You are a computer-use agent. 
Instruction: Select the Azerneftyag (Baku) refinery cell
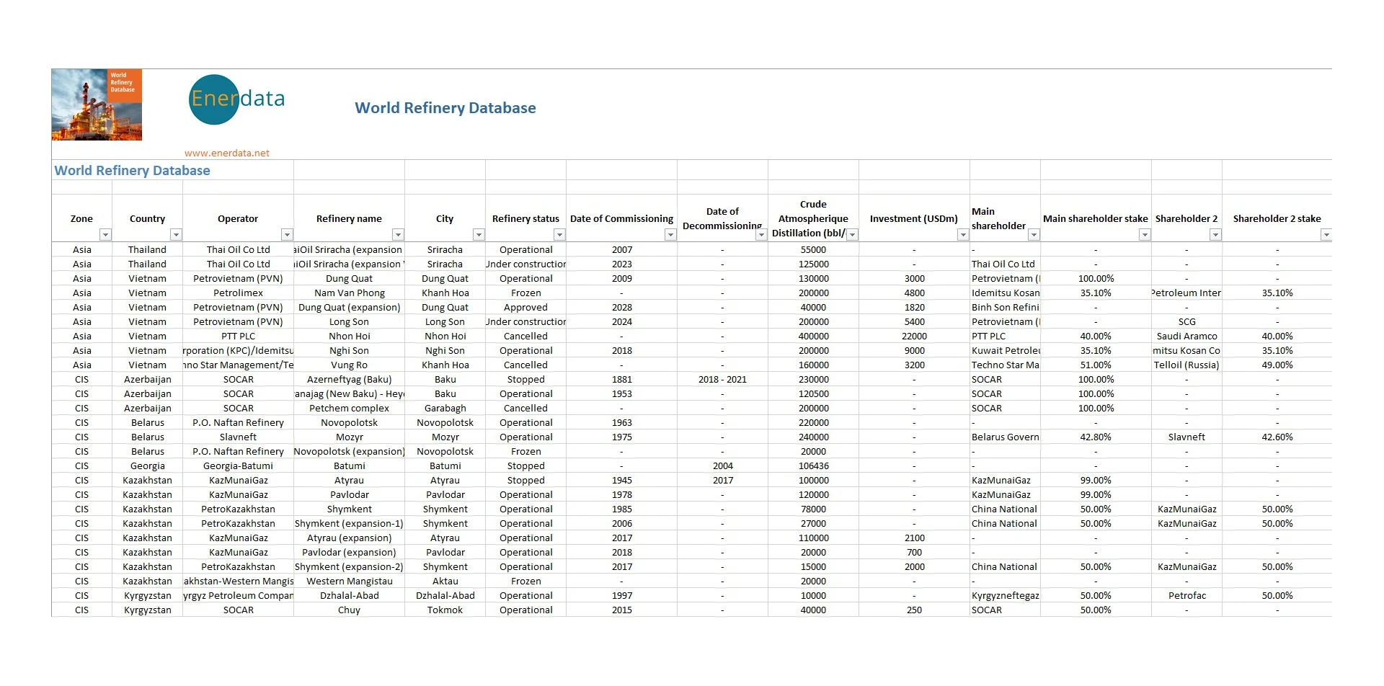349,379
